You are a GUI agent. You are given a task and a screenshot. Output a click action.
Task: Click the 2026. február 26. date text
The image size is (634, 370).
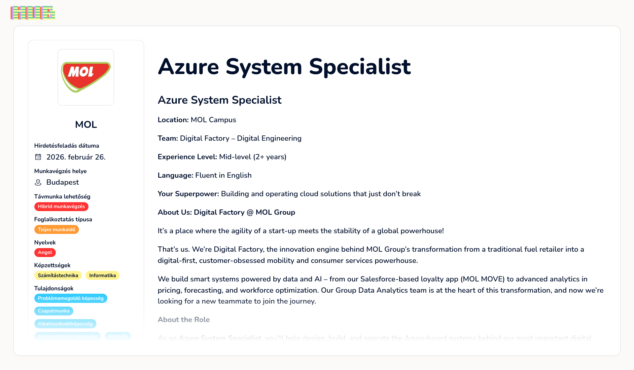pos(76,157)
